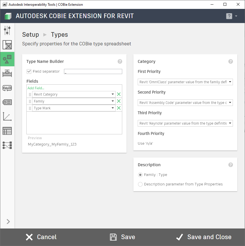This screenshot has width=245, height=246.
Task: Select Description parameter from Type Properties option
Action: point(140,184)
